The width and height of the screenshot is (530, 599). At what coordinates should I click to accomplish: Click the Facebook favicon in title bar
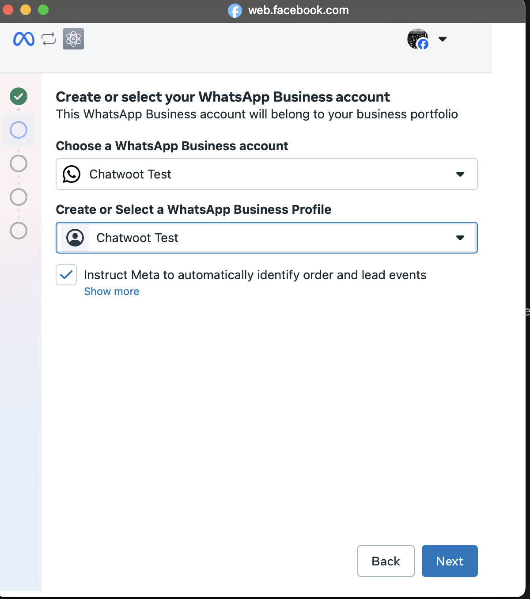[235, 10]
